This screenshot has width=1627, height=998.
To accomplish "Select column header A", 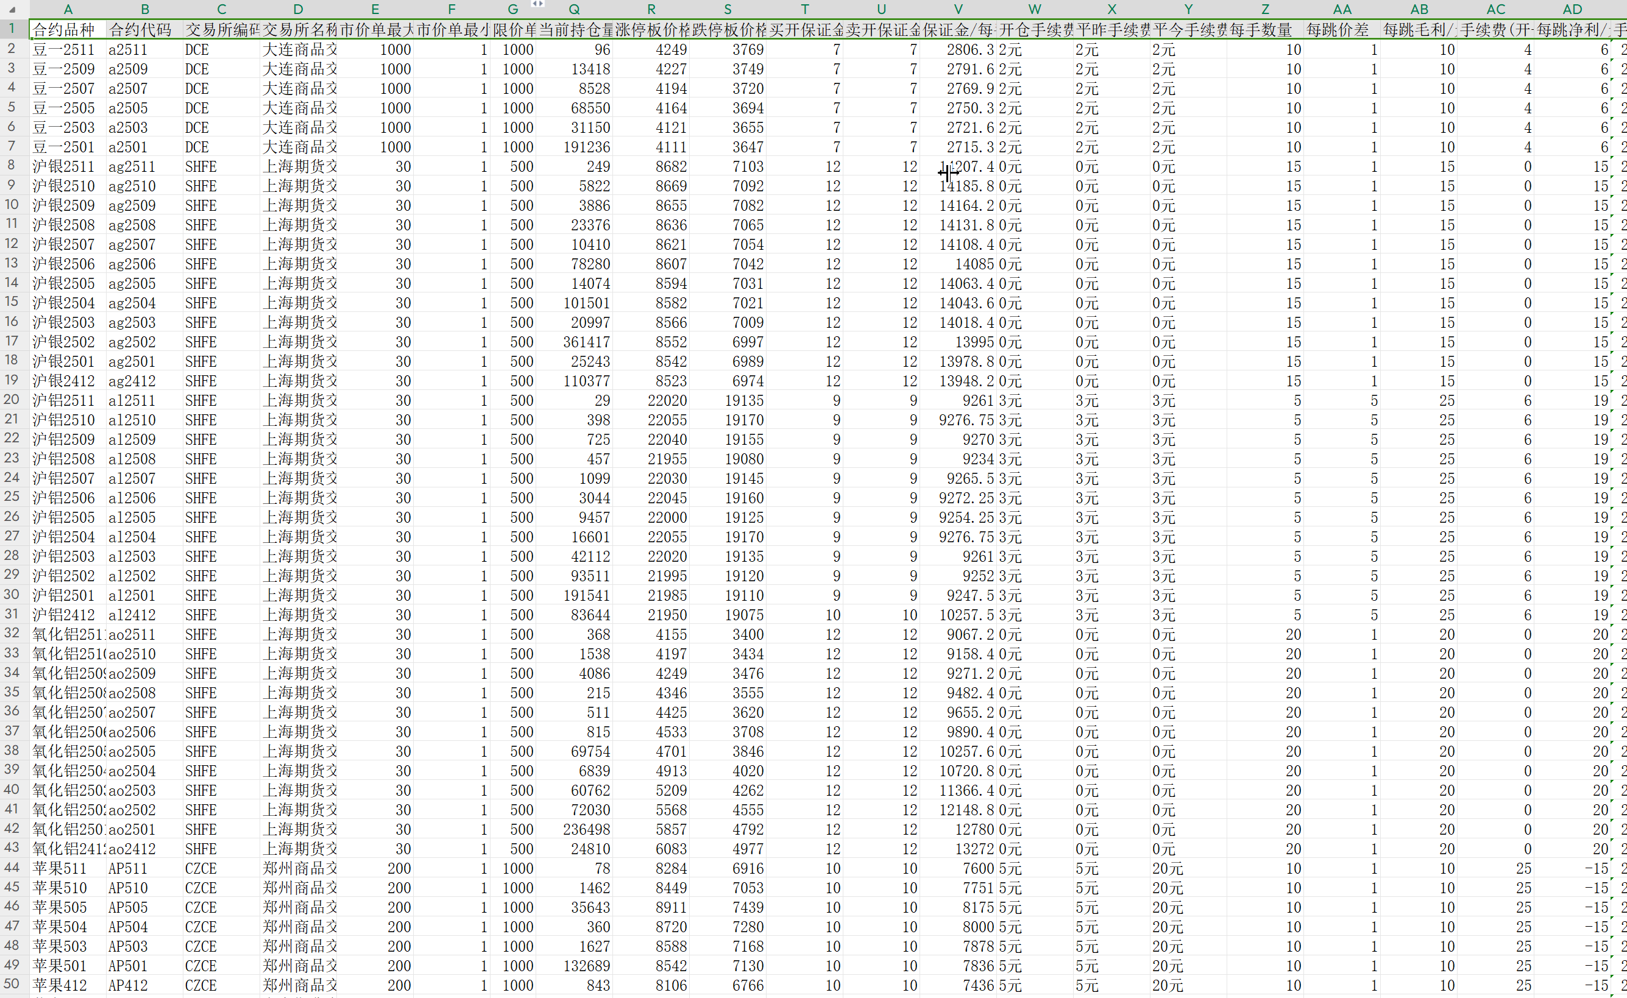I will [x=68, y=9].
